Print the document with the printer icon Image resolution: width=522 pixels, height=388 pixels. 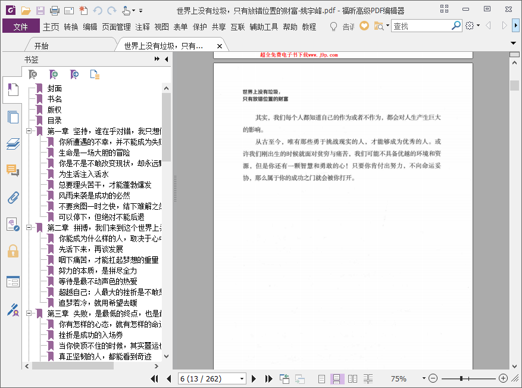[55, 11]
